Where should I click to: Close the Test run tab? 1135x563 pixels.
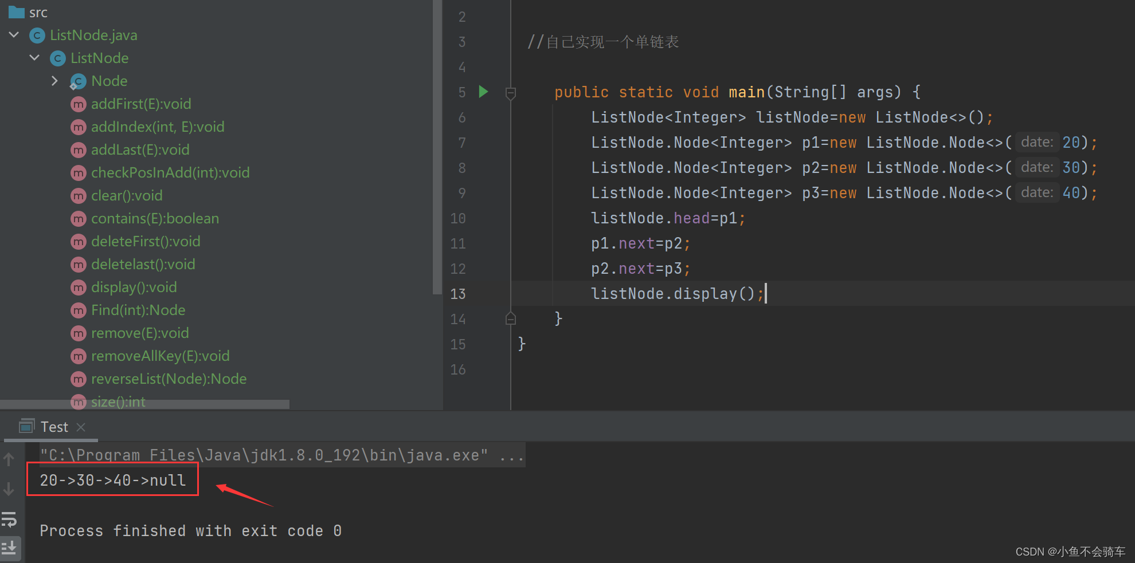(81, 427)
